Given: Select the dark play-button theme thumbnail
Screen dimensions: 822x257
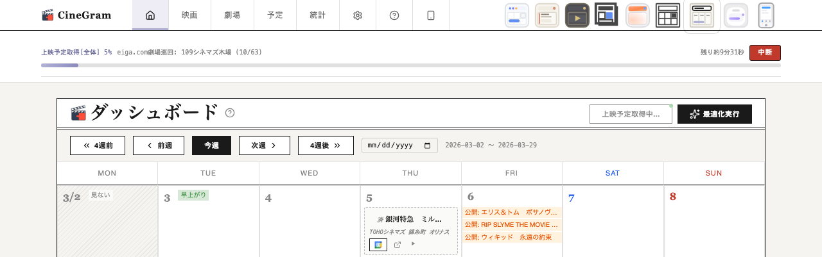Looking at the screenshot, I should (577, 15).
